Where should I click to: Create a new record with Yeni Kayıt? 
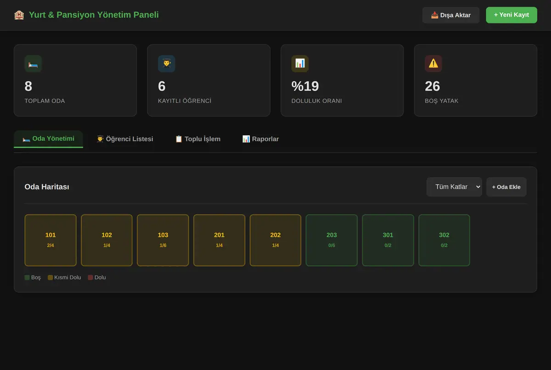pos(512,15)
